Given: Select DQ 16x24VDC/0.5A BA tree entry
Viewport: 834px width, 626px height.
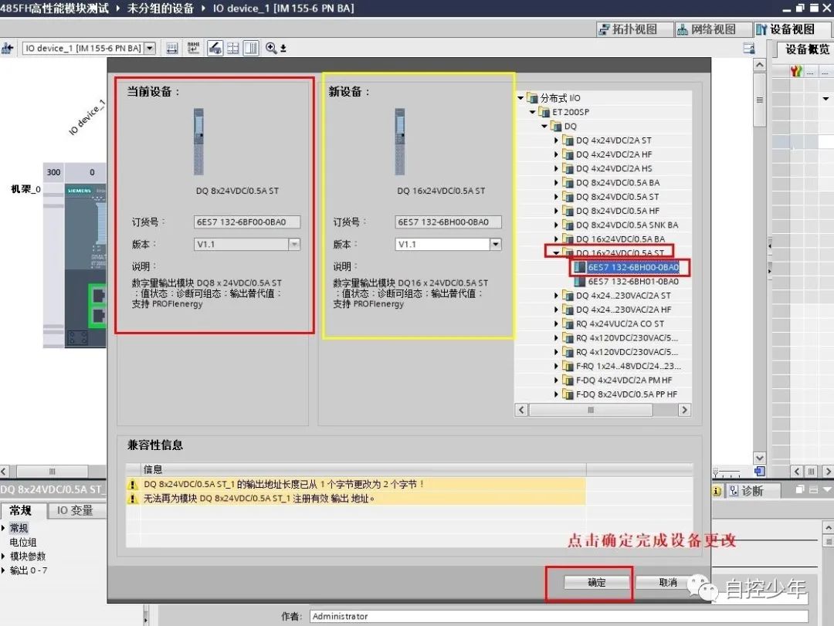Looking at the screenshot, I should pos(620,239).
